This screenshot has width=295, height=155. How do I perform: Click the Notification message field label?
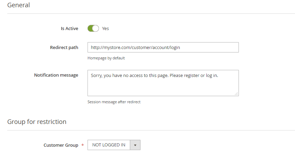coord(56,75)
